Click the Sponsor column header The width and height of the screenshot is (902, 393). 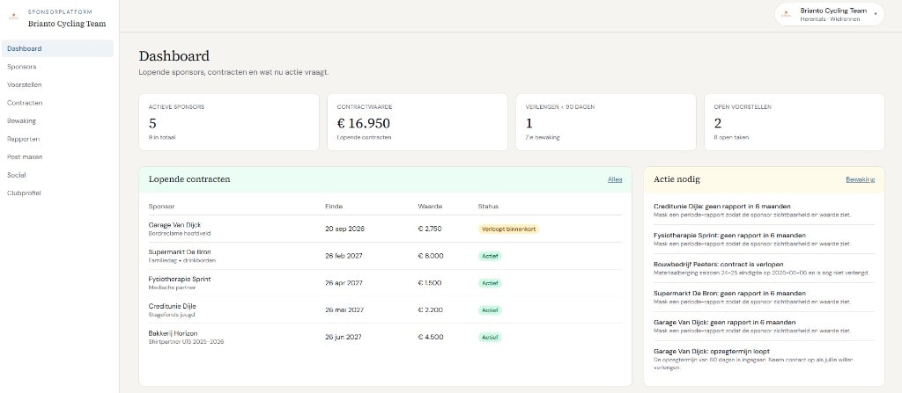click(x=162, y=207)
